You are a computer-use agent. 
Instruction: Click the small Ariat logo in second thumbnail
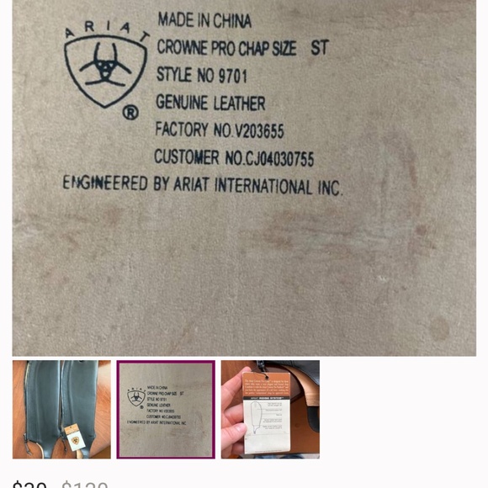[136, 397]
